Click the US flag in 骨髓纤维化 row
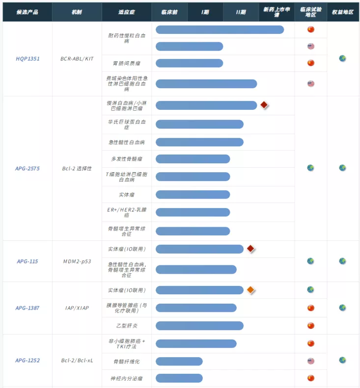Screen dimensions: 360x388 click(311, 362)
